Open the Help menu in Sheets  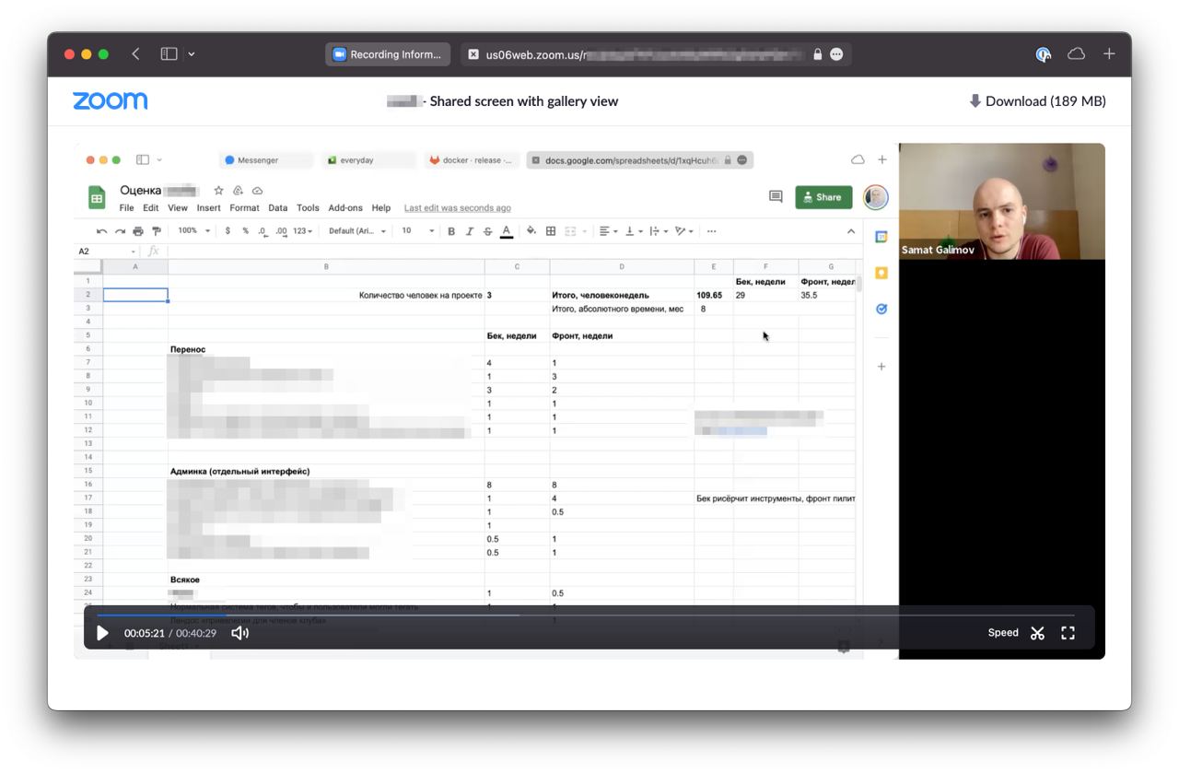[381, 208]
